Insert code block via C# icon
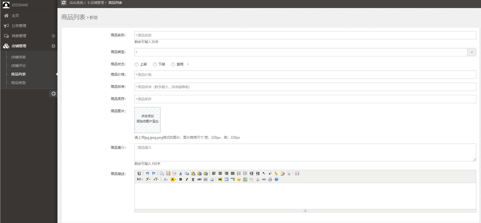 click(x=174, y=173)
